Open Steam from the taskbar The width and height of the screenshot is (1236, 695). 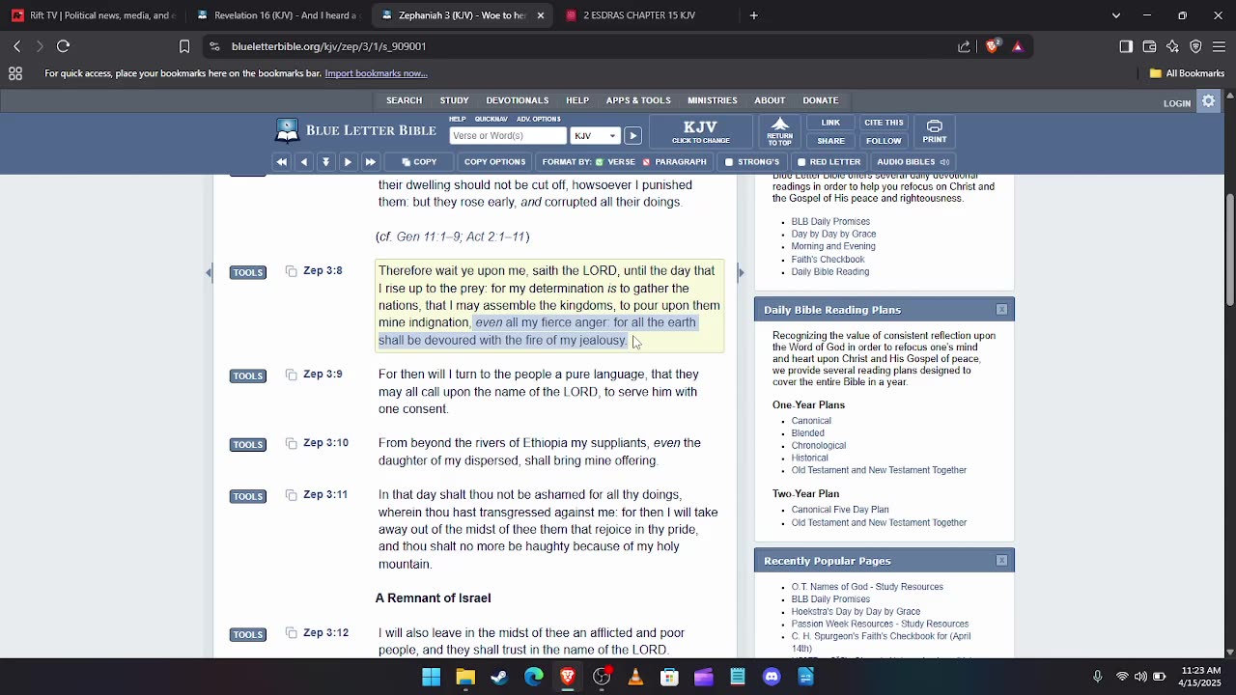click(x=499, y=677)
